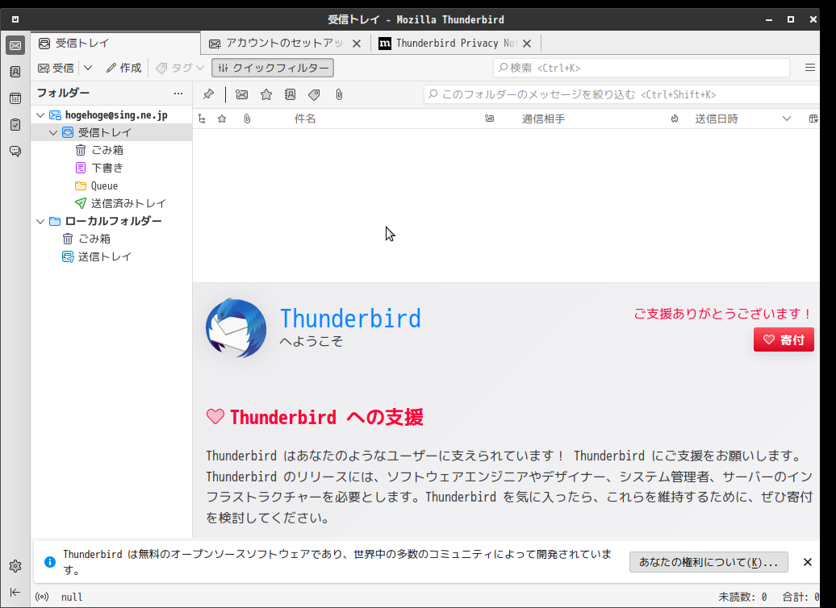The width and height of the screenshot is (836, 608).
Task: Open the Thunderbird app menu (hamburger)
Action: coord(810,68)
